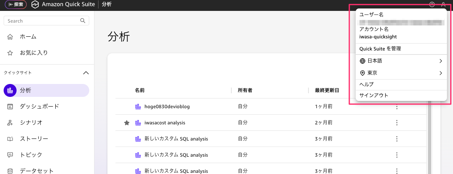Expand the 東京 region submenu
Screen dimensions: 453x174
click(x=440, y=73)
